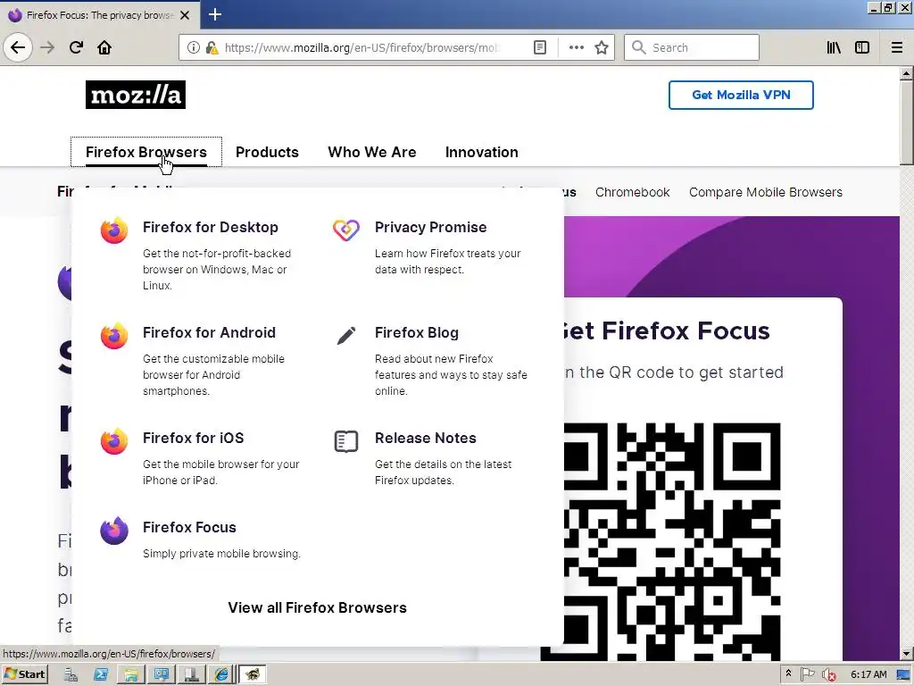Click the 6:17 AM system clock
Screen dimensions: 914x686
868,674
